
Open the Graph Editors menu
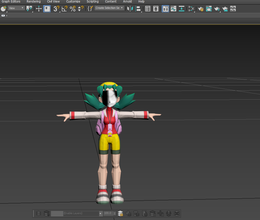point(11,2)
